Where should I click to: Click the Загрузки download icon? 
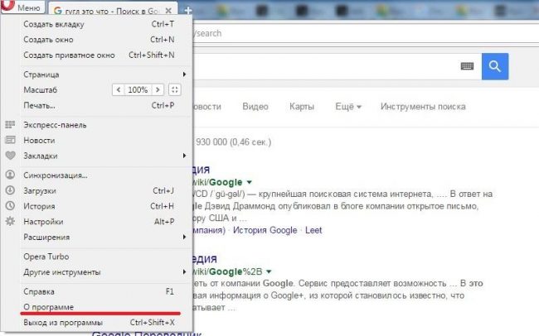(x=10, y=190)
